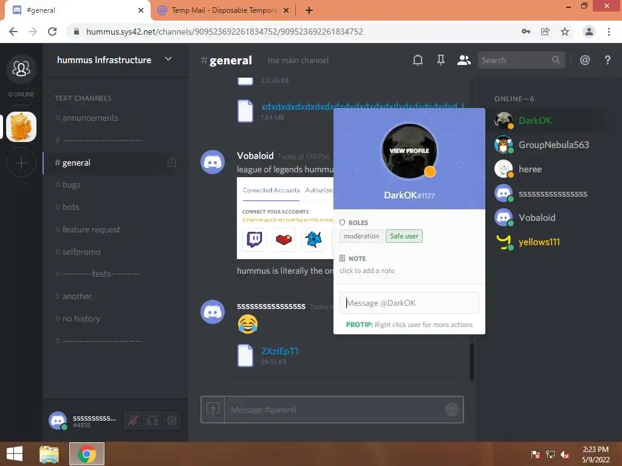
Task: Click the muted volume tray icon
Action: coord(564,454)
